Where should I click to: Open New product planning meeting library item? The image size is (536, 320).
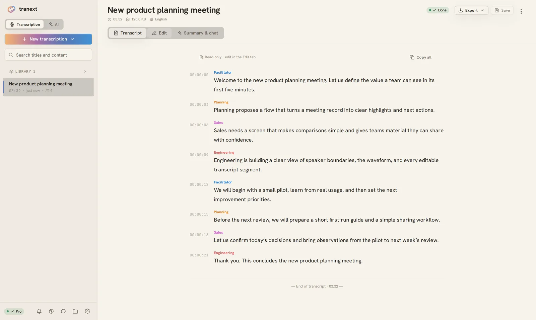(x=48, y=87)
